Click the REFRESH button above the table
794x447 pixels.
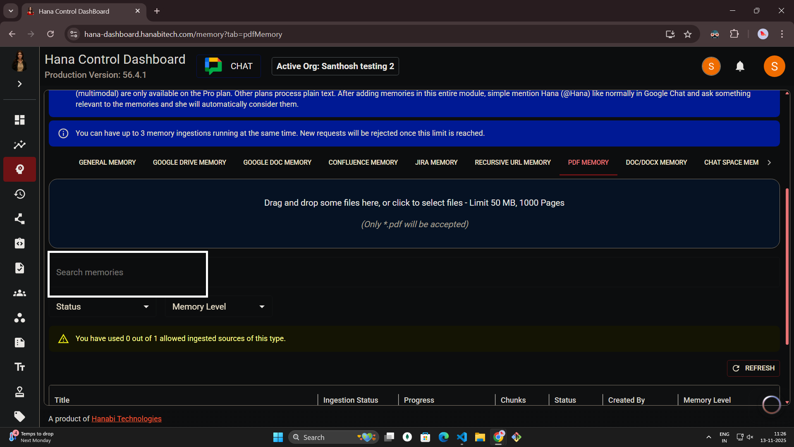coord(753,368)
